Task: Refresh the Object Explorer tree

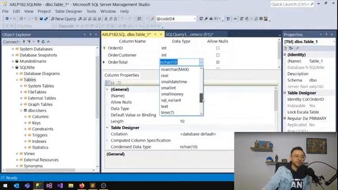Action: pos(43,42)
